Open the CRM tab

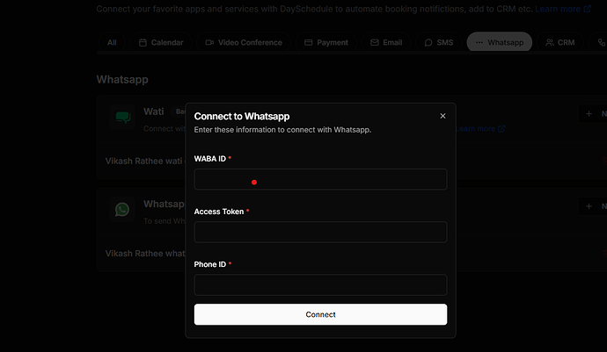click(x=560, y=42)
